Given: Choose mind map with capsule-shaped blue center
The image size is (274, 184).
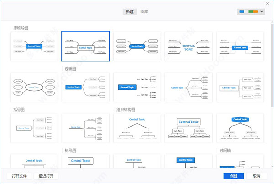Looking at the screenshot, I should pos(137,46).
